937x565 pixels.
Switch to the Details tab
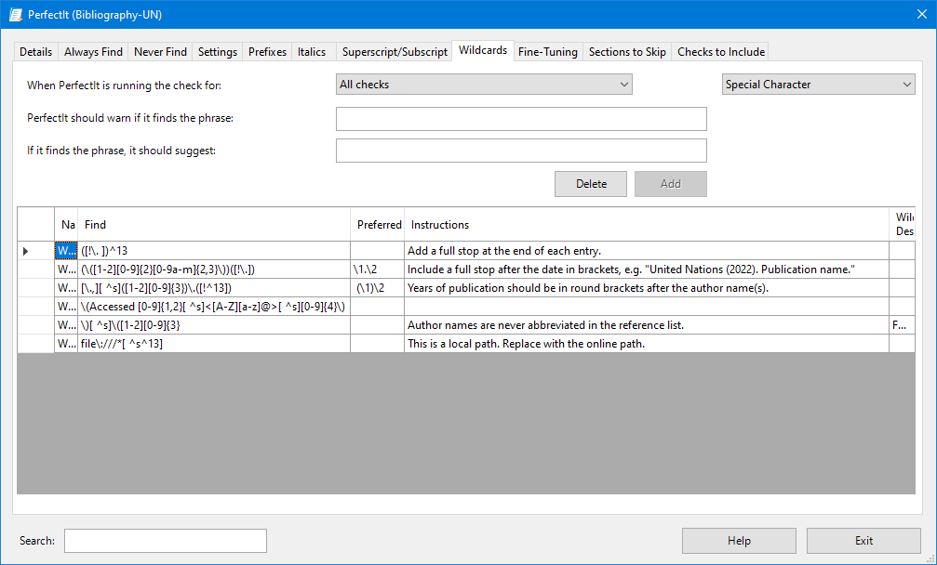(x=36, y=52)
